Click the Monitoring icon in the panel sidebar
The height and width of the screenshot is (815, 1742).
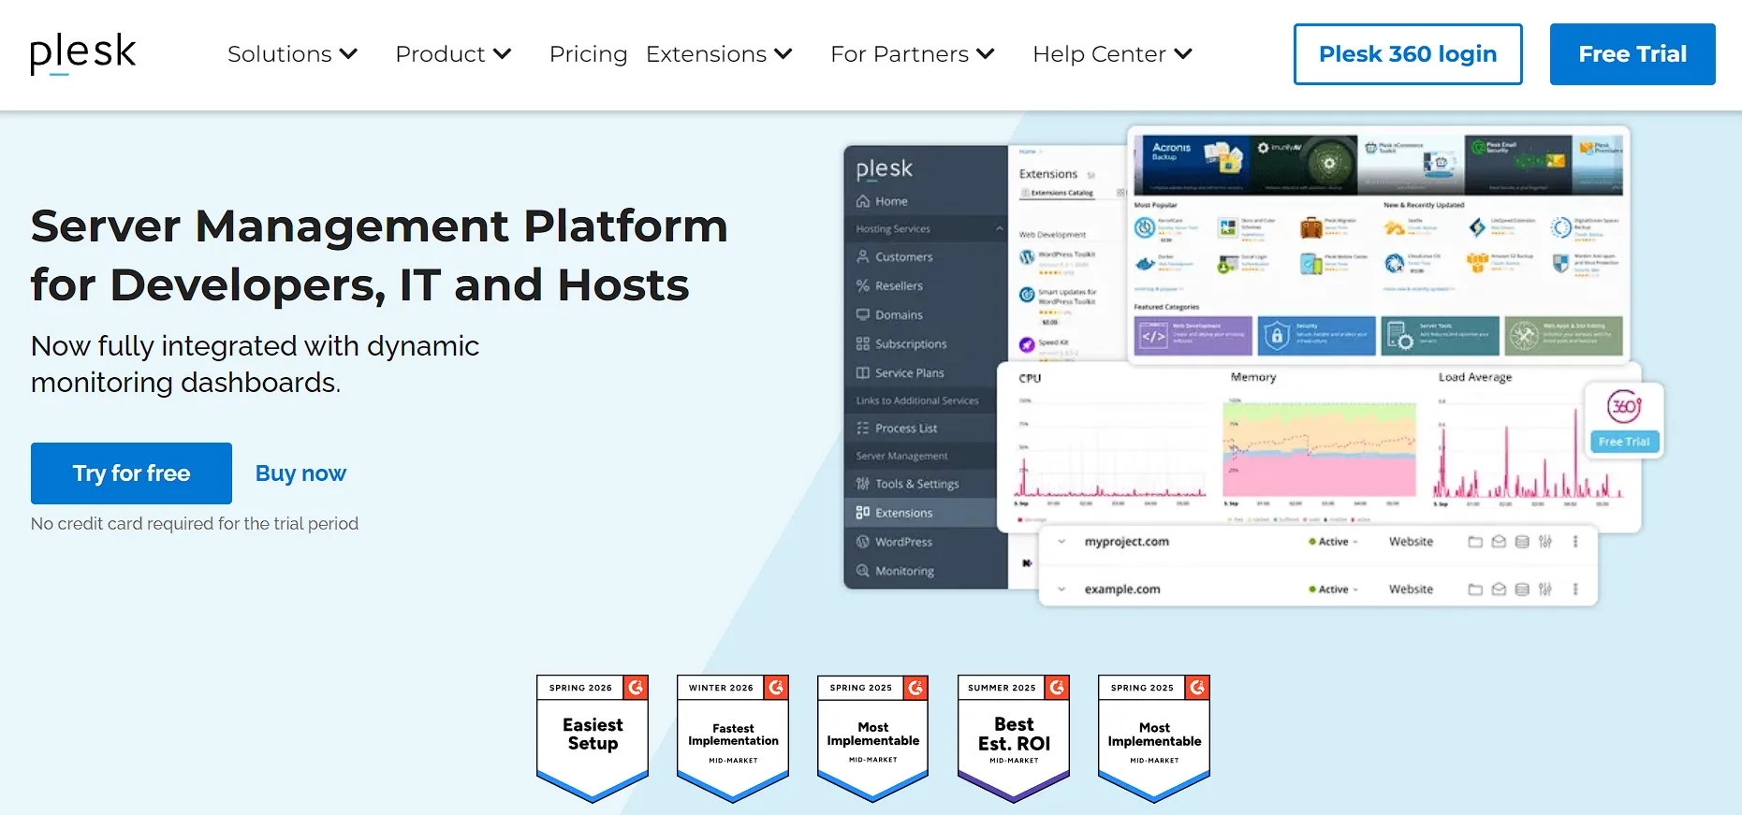pyautogui.click(x=863, y=571)
